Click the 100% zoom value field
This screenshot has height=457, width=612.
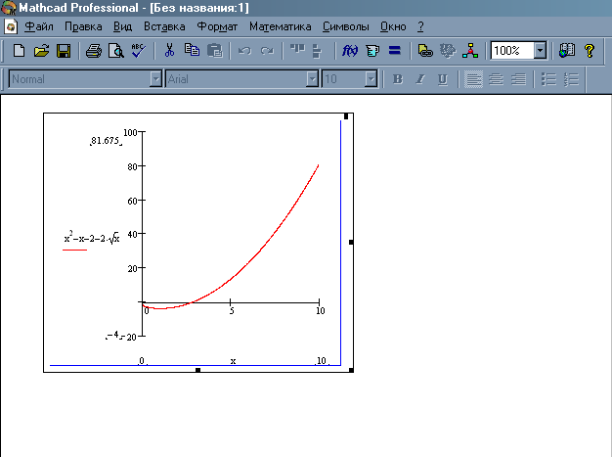tap(512, 50)
